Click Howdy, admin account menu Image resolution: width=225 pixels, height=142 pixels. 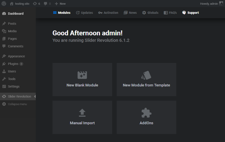click(209, 4)
